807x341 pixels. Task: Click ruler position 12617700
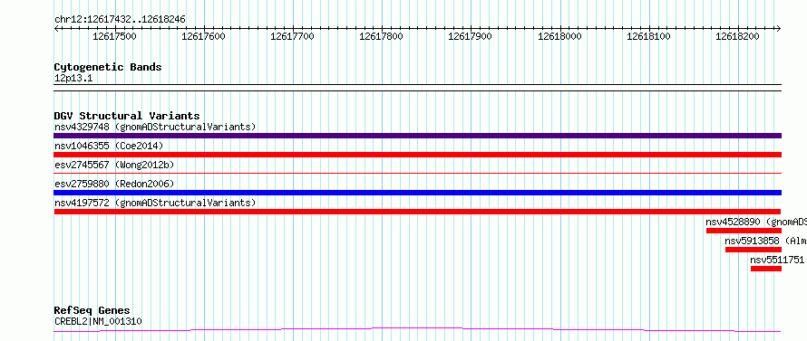point(292,36)
